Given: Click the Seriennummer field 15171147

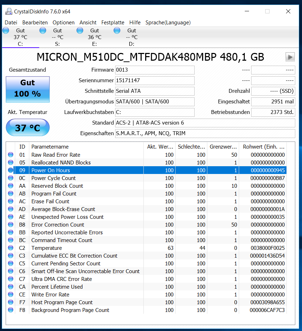Looking at the screenshot, I should coord(155,80).
